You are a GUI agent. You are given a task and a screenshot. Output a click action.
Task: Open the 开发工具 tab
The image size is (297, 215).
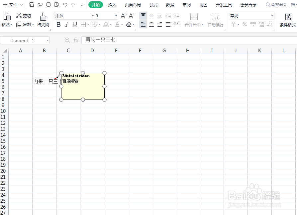pos(224,5)
